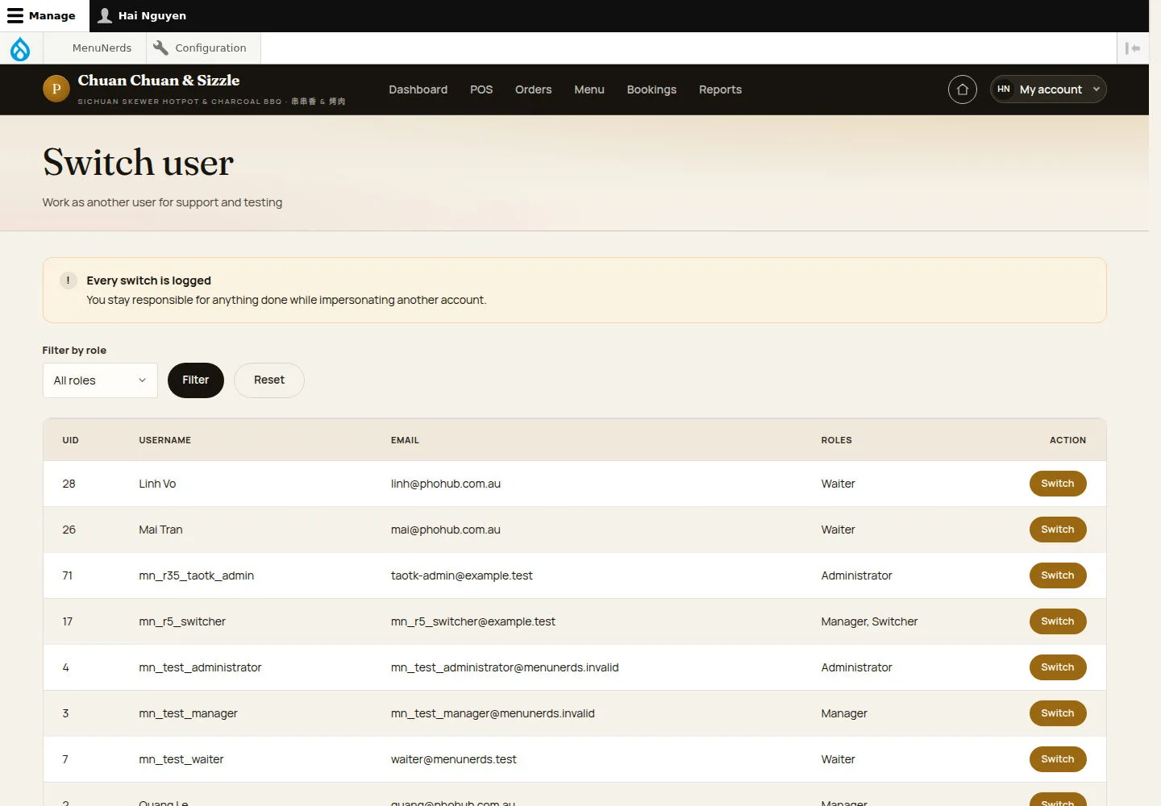Click the Drupal drop logo icon
The height and width of the screenshot is (806, 1161).
pos(20,48)
